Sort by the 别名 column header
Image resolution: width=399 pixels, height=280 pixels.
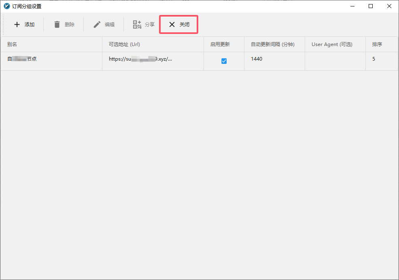51,44
